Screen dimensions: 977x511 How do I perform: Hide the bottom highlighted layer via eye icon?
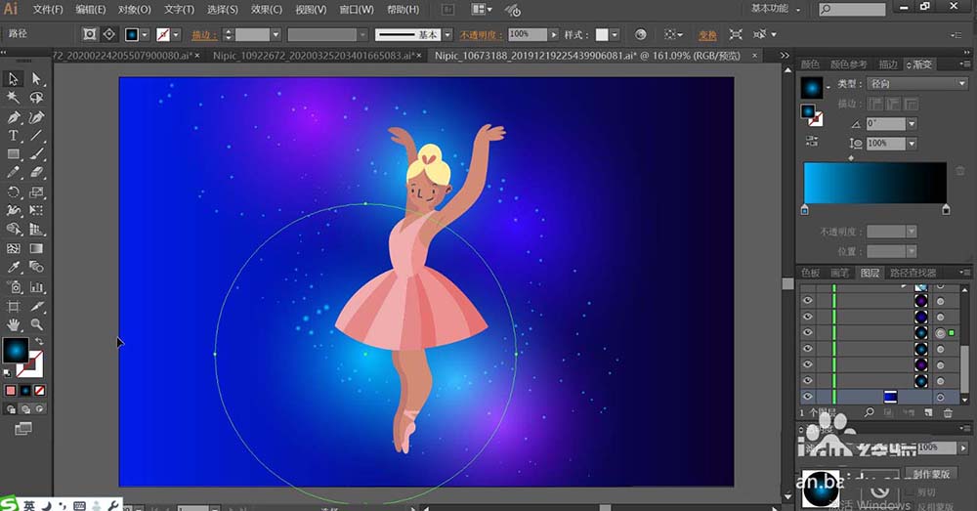808,398
